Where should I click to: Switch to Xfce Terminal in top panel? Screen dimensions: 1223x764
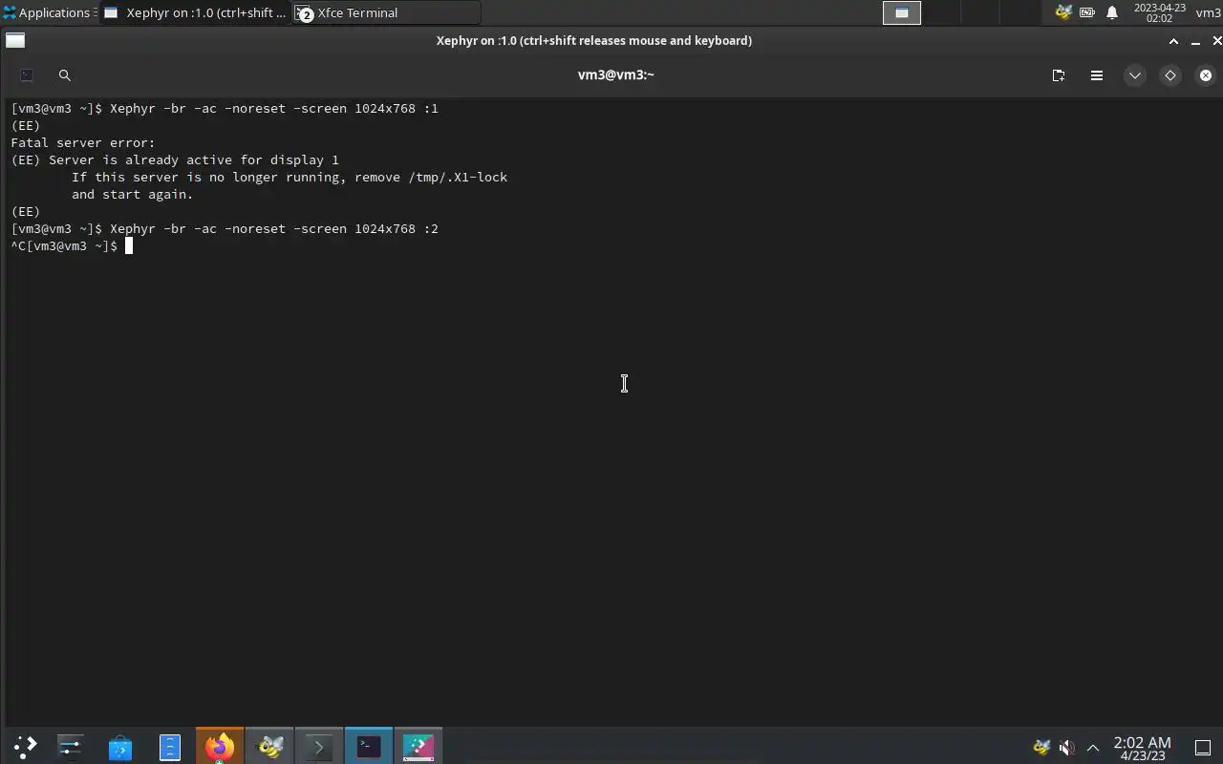point(386,12)
